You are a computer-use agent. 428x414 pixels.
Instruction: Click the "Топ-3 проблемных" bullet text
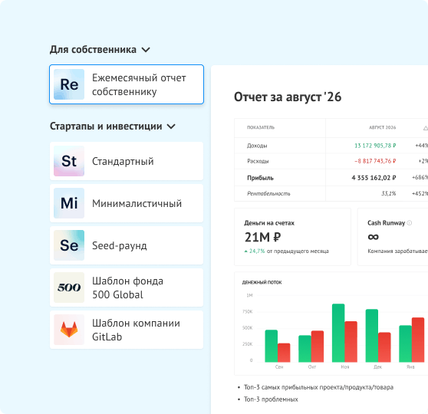pyautogui.click(x=271, y=399)
